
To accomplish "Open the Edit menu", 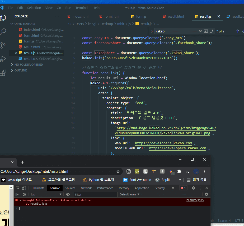I will point(20,8).
